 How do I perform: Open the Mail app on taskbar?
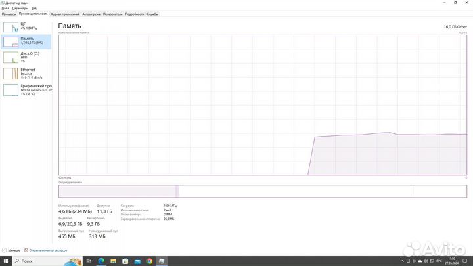point(137,261)
